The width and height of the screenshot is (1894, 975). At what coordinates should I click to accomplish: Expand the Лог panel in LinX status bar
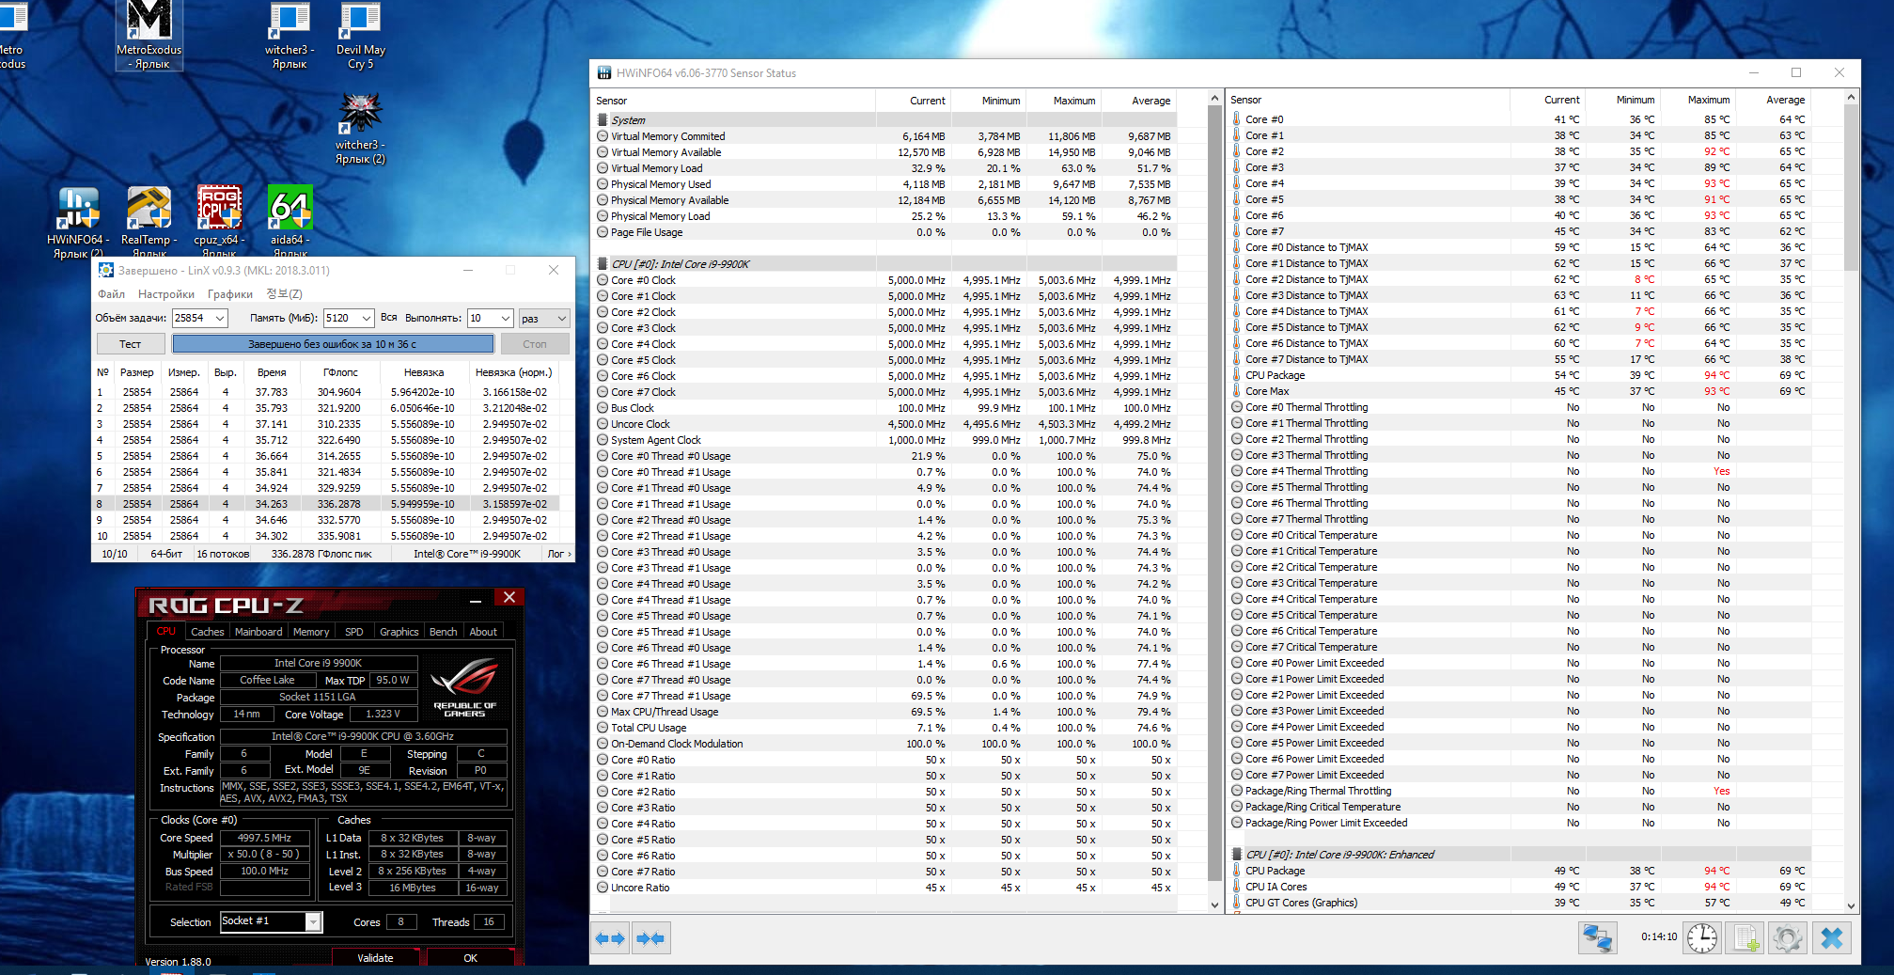(559, 554)
